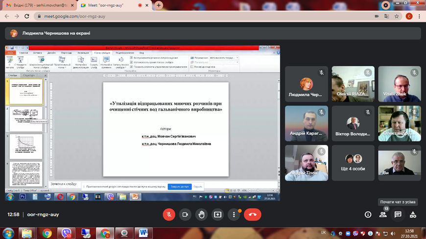Open Chrome three-dot menu
426x239 pixels.
point(419,16)
